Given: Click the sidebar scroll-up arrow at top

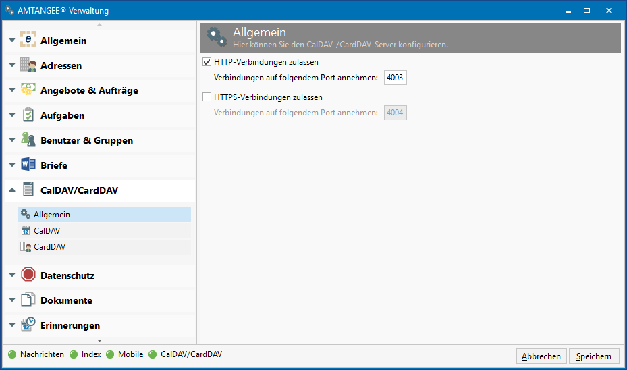Looking at the screenshot, I should pyautogui.click(x=100, y=25).
